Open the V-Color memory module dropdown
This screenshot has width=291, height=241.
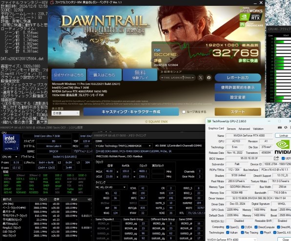(x=124, y=146)
